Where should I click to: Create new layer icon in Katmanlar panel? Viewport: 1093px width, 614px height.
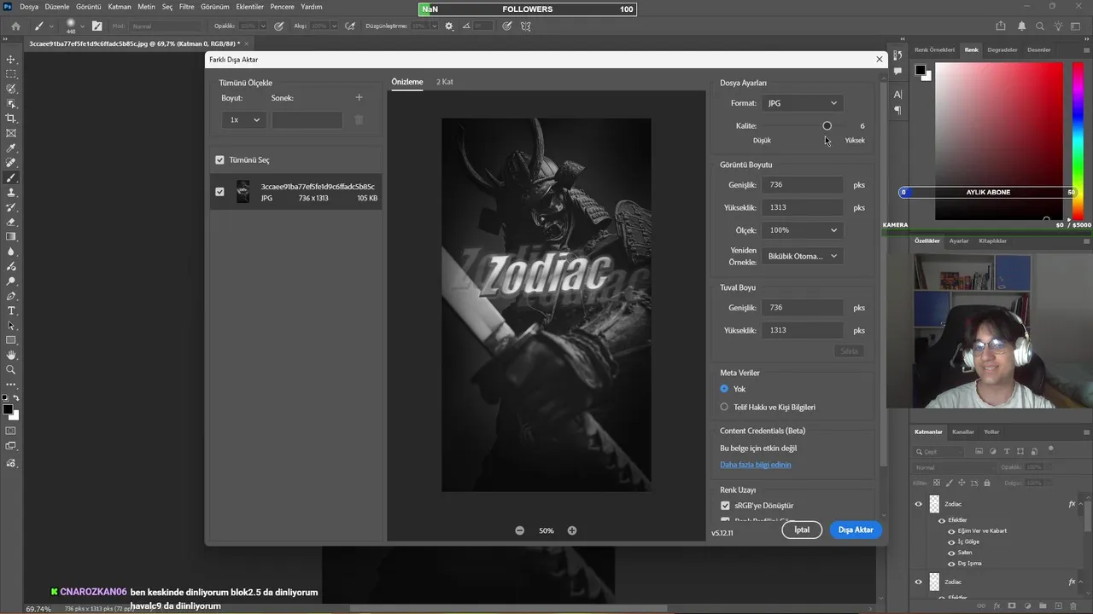click(1059, 606)
